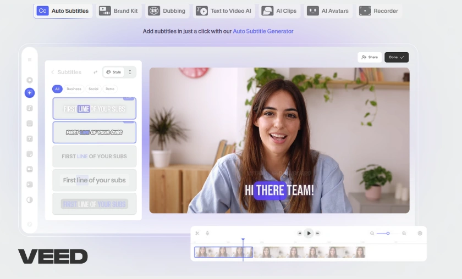Filter subtitle styles by Retro
This screenshot has width=462, height=279.
(110, 89)
